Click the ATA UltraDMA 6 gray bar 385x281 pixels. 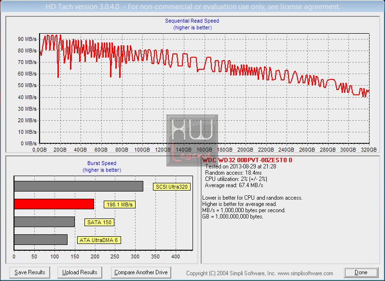click(x=41, y=240)
